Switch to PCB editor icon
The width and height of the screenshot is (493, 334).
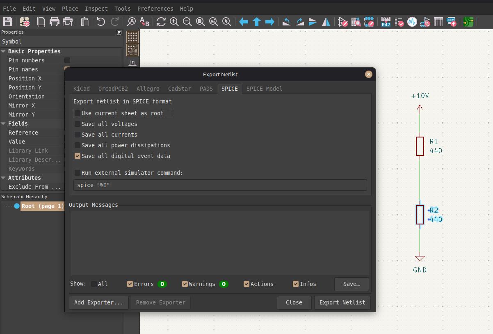click(x=468, y=22)
